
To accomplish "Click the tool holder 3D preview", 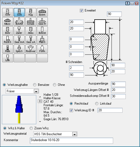I will 19,109.
